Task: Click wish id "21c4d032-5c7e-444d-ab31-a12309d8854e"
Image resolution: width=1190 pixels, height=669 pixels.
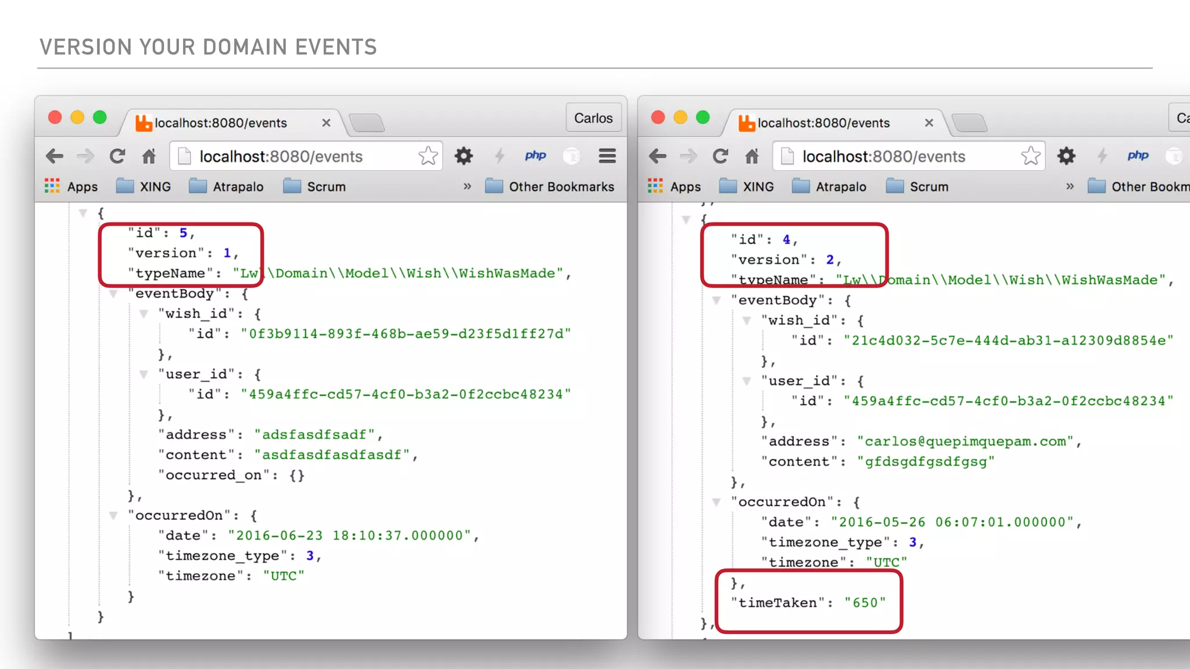Action: click(x=1009, y=340)
